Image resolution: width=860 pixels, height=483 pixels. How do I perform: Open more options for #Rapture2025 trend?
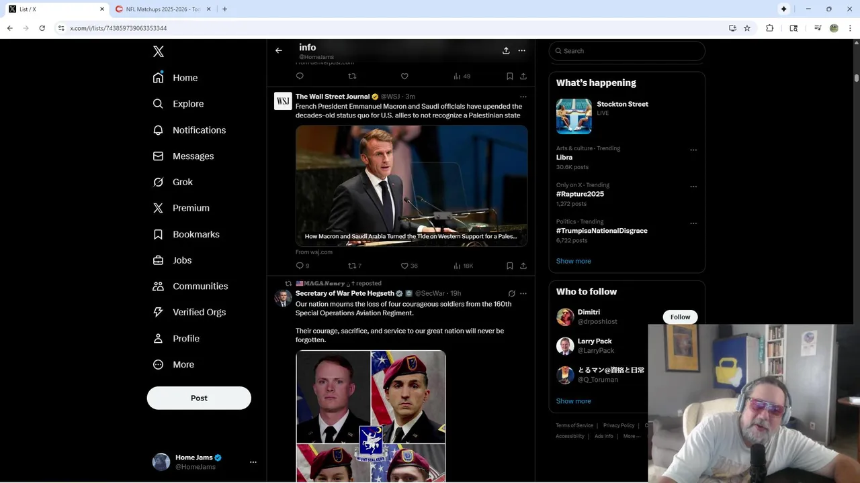point(693,186)
